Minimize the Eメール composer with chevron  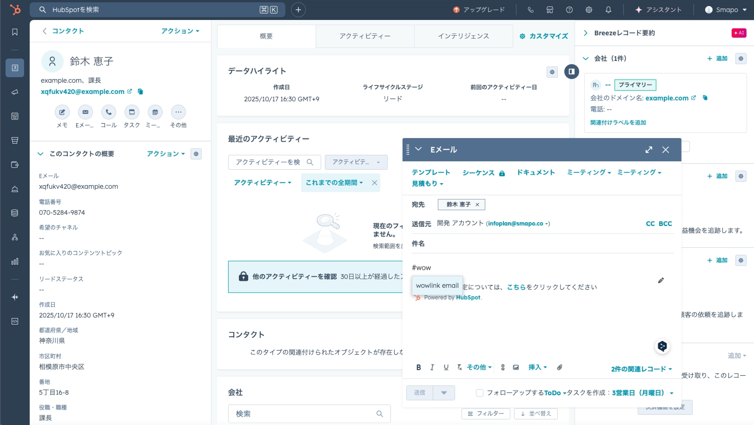coord(418,149)
